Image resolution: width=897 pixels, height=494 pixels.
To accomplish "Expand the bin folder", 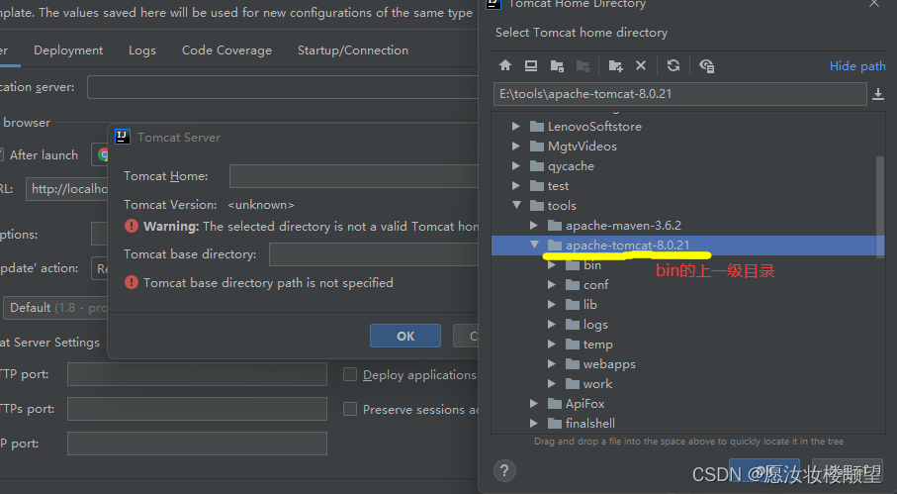I will pos(552,265).
